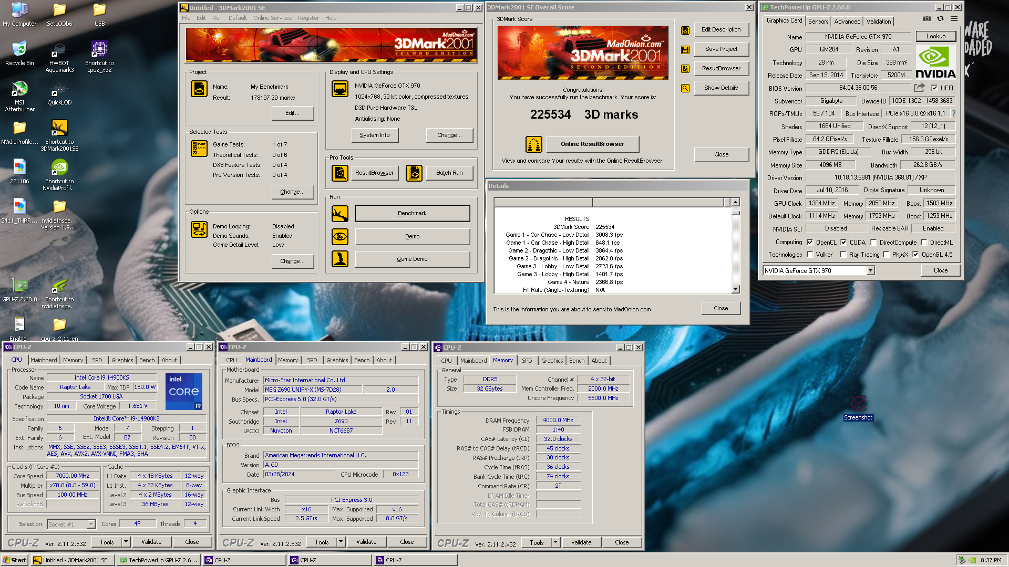Click the Online ResultBrowser button
The width and height of the screenshot is (1009, 567).
click(592, 144)
